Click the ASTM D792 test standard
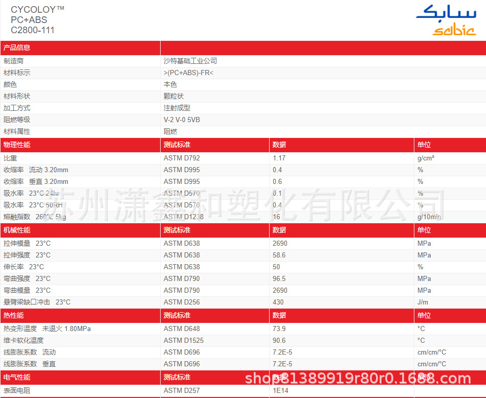This screenshot has width=486, height=398. pyautogui.click(x=182, y=158)
